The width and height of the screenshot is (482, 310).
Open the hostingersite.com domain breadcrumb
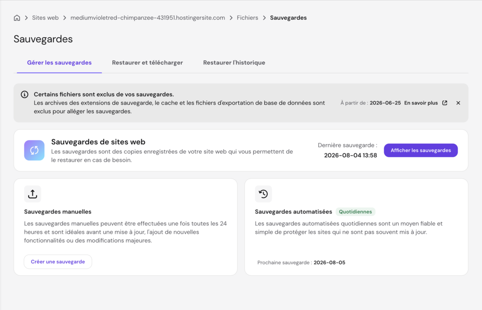pyautogui.click(x=147, y=18)
